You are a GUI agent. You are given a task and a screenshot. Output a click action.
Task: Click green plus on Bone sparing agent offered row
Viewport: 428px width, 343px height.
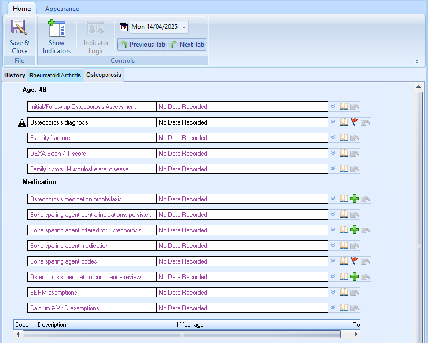355,230
